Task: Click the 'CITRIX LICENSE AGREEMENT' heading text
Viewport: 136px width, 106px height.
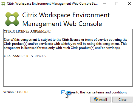Action: [x=27, y=31]
